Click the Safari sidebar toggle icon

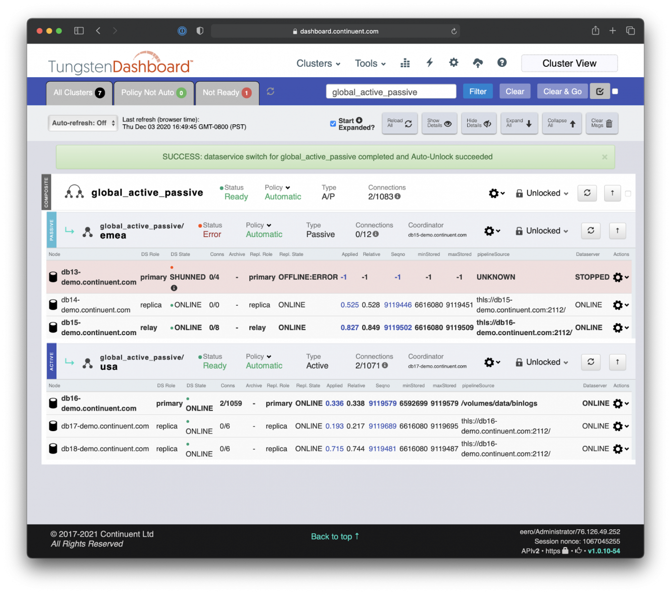point(79,31)
